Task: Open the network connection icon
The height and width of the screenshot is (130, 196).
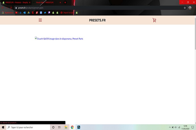Action: (x=179, y=127)
